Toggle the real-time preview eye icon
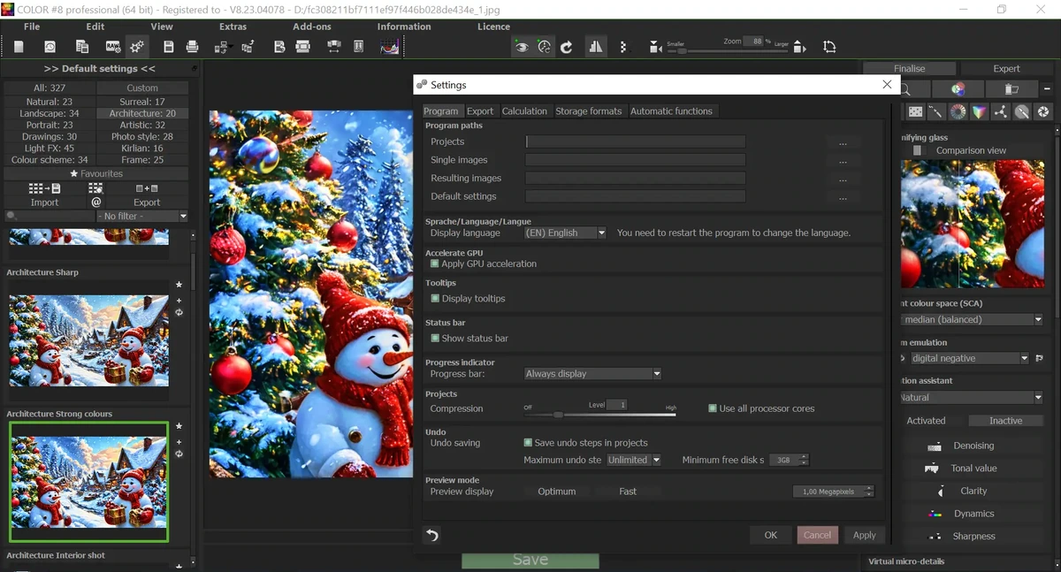Viewport: 1061px width, 572px height. (522, 47)
